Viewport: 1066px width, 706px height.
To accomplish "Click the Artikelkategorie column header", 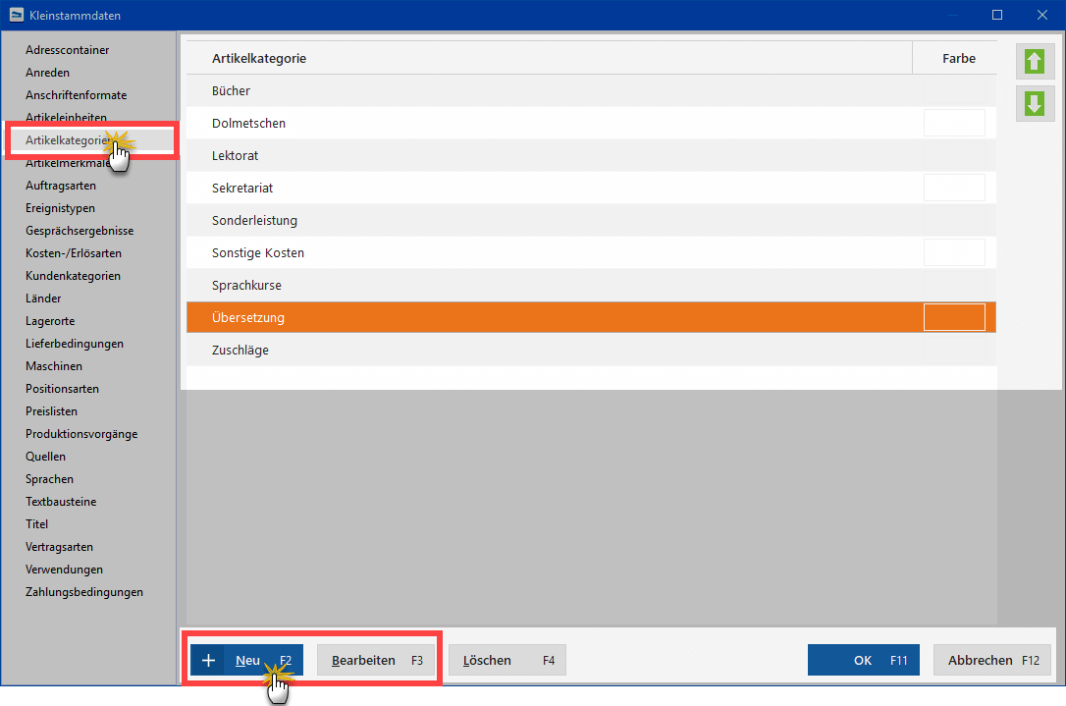I will click(x=550, y=58).
